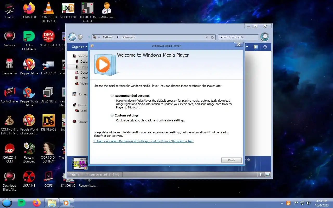Open the Recycle Bin on desktop
The height and width of the screenshot is (208, 333).
pyautogui.click(x=10, y=67)
